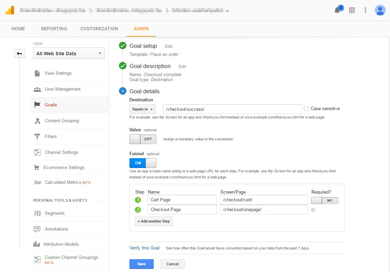390x272 pixels.
Task: Click the Google Analytics logo icon
Action: [10, 10]
